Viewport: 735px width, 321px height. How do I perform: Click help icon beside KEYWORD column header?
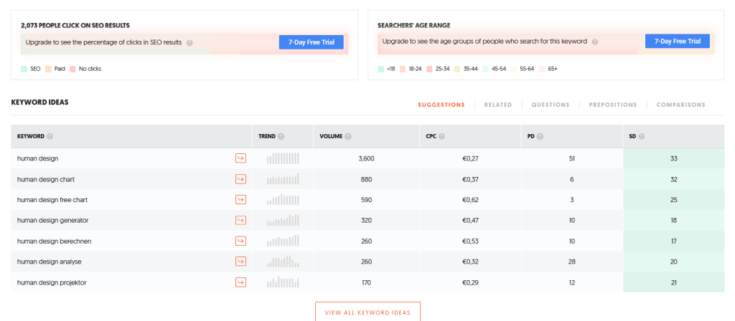pyautogui.click(x=50, y=137)
